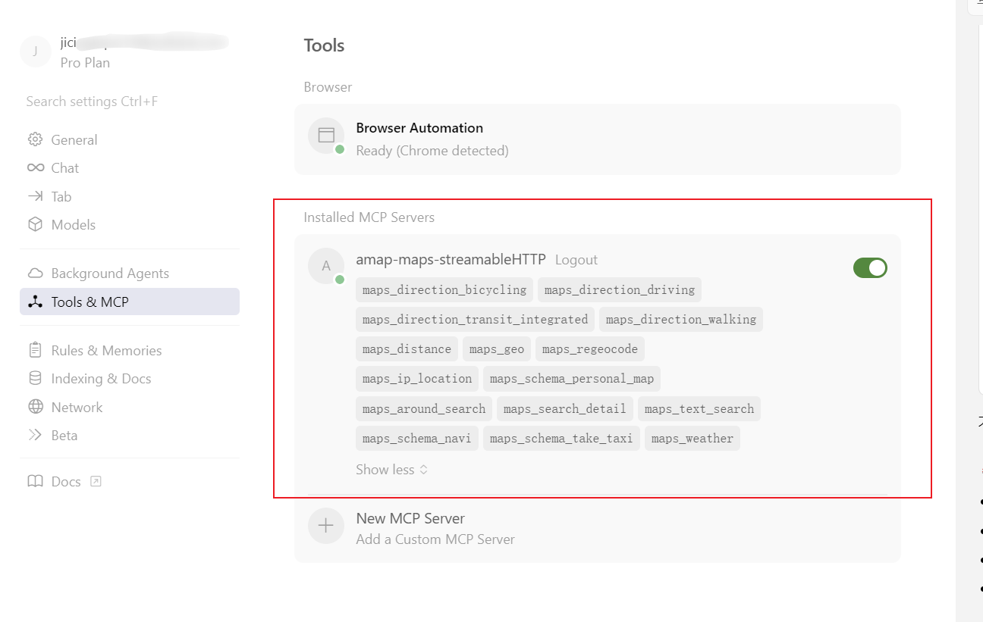Screen dimensions: 983x622
Task: Click the General gear icon
Action: click(35, 139)
